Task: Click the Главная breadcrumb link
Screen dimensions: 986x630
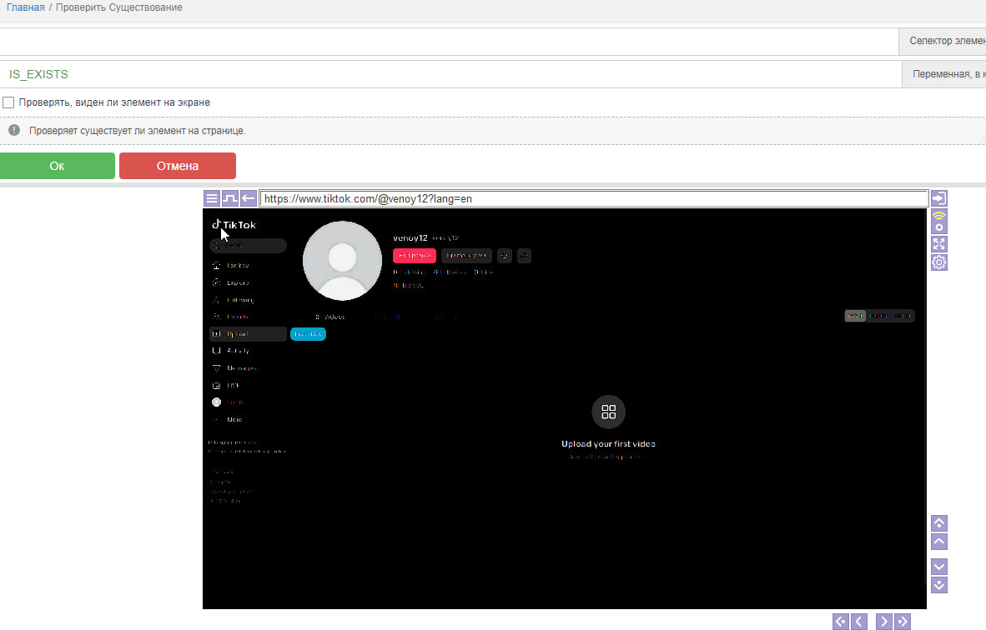Action: [x=25, y=7]
